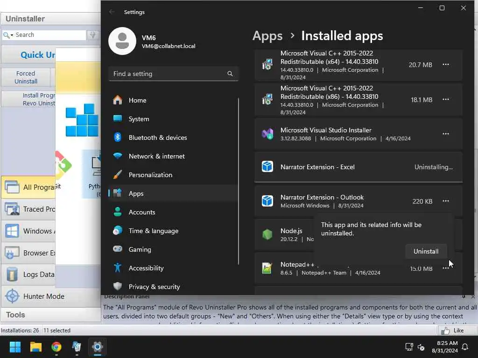478x358 pixels.
Task: Click the Home icon in the Settings sidebar
Action: 118,100
